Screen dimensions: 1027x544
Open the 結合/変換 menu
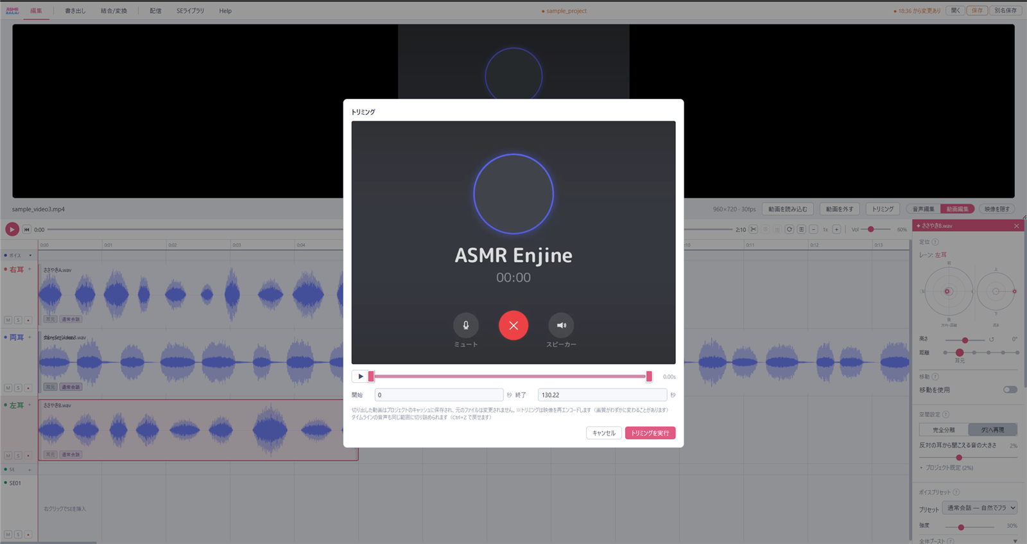click(x=114, y=11)
